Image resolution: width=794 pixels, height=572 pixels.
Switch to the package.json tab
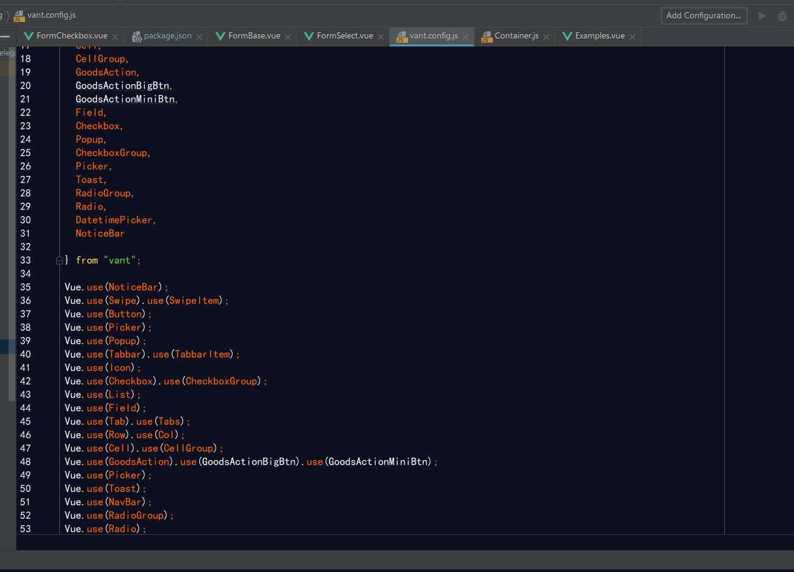pyautogui.click(x=167, y=36)
